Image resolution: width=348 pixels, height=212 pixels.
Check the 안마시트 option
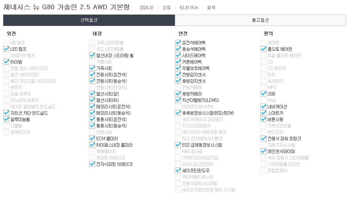click(x=92, y=132)
